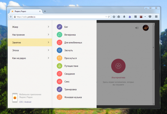Image resolution: width=167 pixels, height=114 pixels.
Task: Open the downloads arrow icon
Action: (x=124, y=17)
